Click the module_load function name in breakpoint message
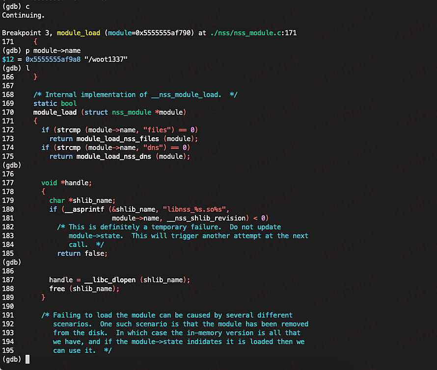The width and height of the screenshot is (437, 370). [x=78, y=33]
